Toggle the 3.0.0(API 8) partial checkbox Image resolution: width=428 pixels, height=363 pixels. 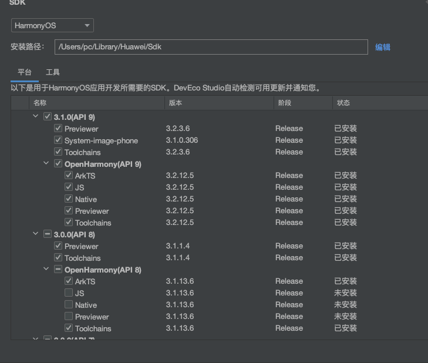[47, 234]
